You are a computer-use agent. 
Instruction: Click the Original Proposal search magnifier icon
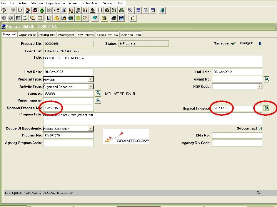point(266,108)
